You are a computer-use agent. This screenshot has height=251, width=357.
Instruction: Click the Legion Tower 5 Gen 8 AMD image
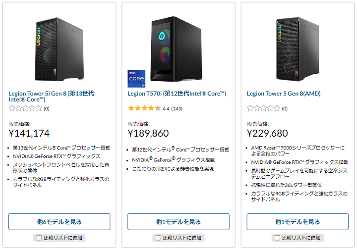coord(297,49)
